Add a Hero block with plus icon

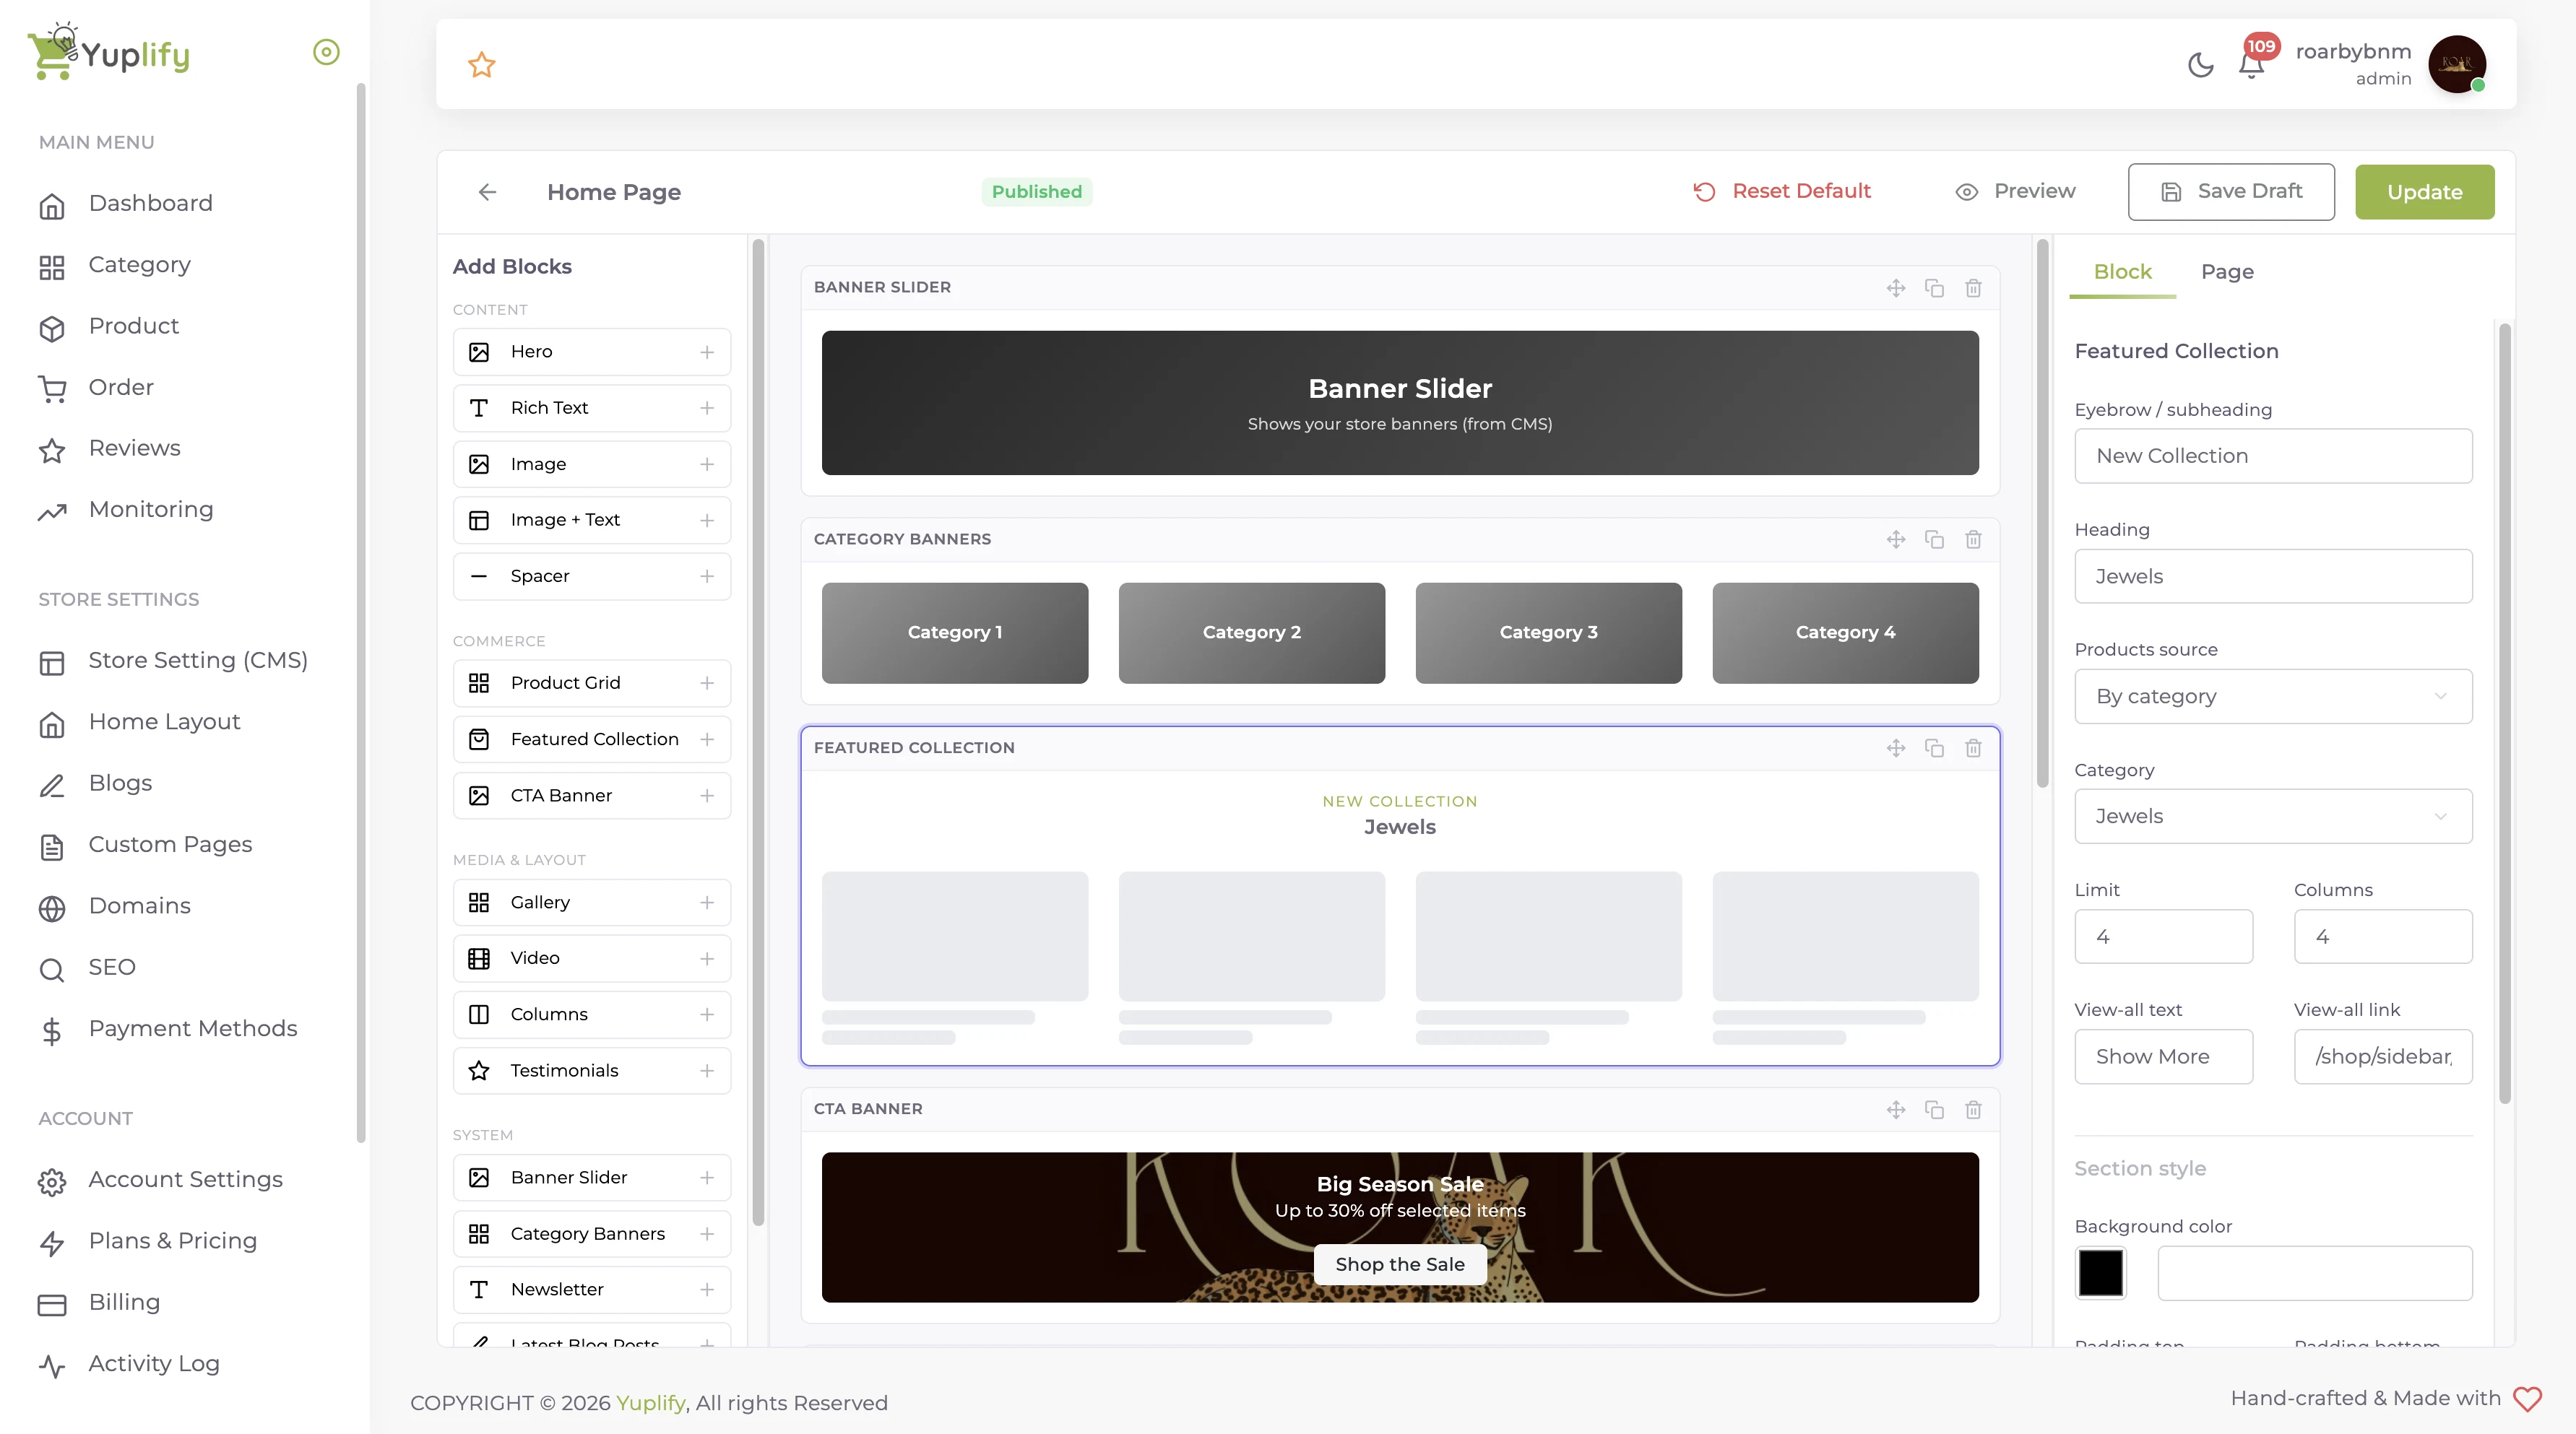707,352
